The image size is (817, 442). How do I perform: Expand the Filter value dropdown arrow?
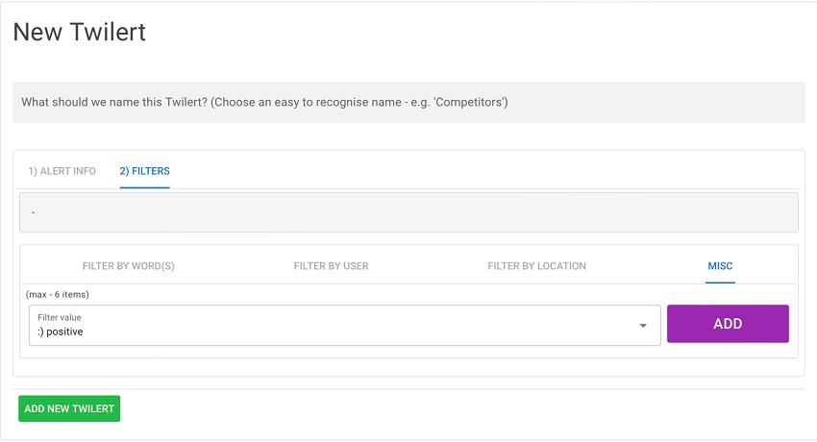click(x=643, y=326)
